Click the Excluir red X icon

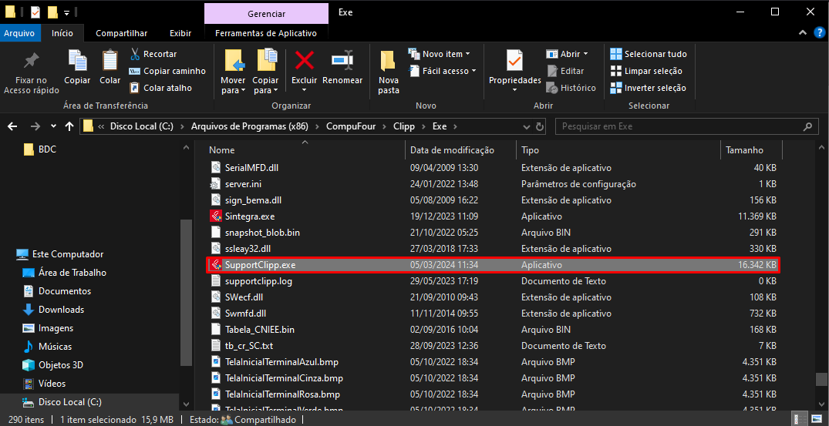point(304,62)
